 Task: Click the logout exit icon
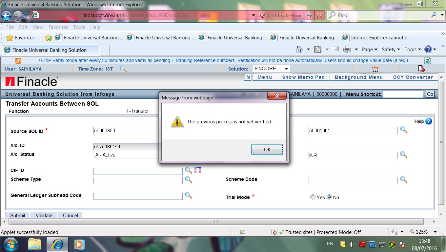tap(421, 68)
